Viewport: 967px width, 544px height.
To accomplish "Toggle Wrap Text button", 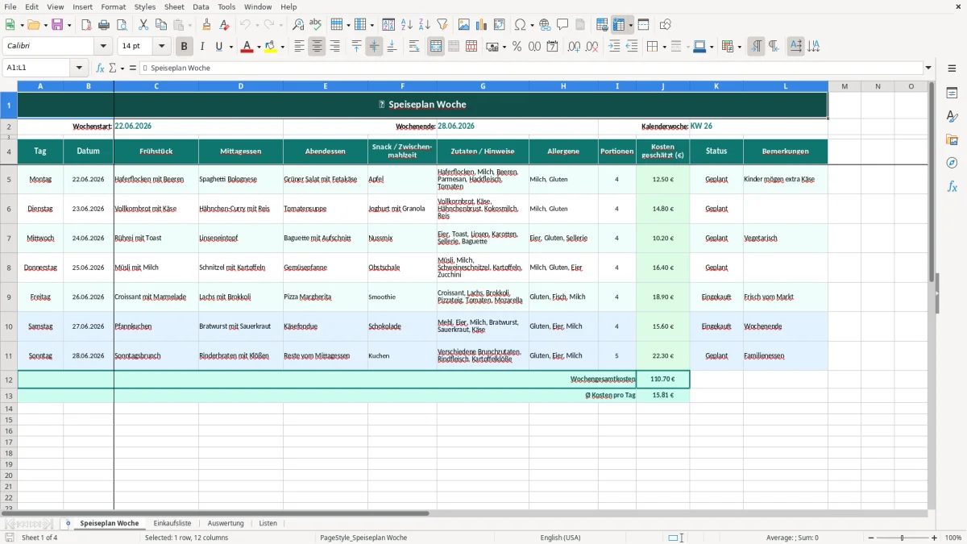I will point(414,47).
